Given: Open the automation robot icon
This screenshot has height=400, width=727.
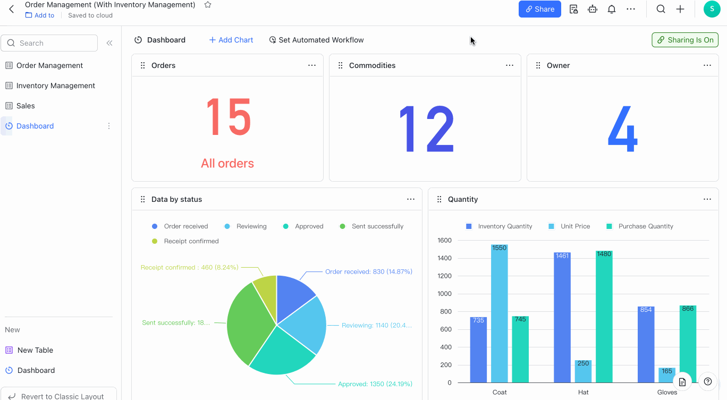Looking at the screenshot, I should coord(593,9).
